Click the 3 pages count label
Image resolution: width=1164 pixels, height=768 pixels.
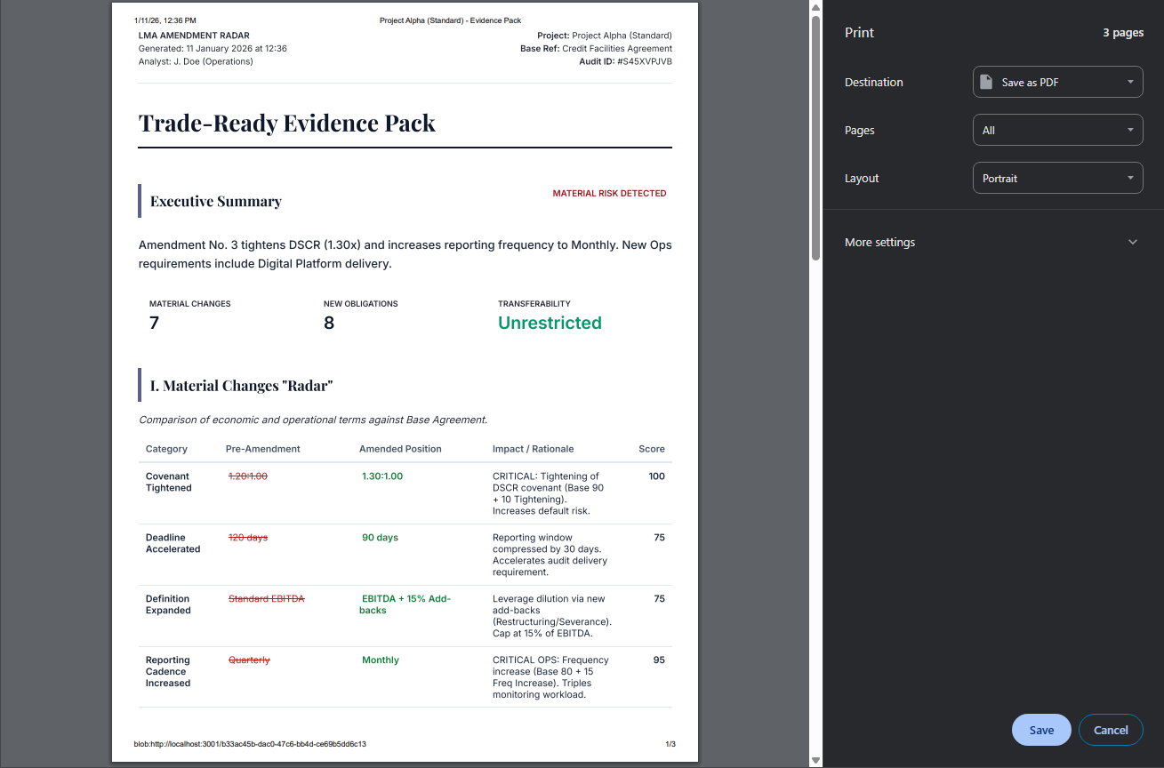[1123, 33]
